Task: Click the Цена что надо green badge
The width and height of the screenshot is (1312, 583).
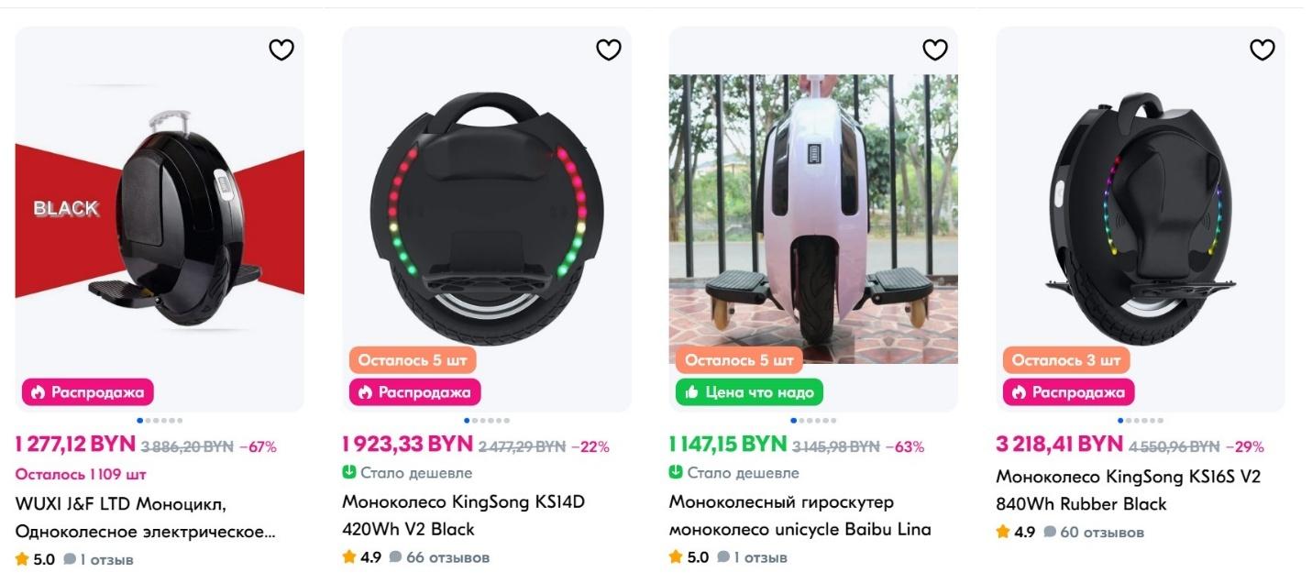Action: point(749,392)
